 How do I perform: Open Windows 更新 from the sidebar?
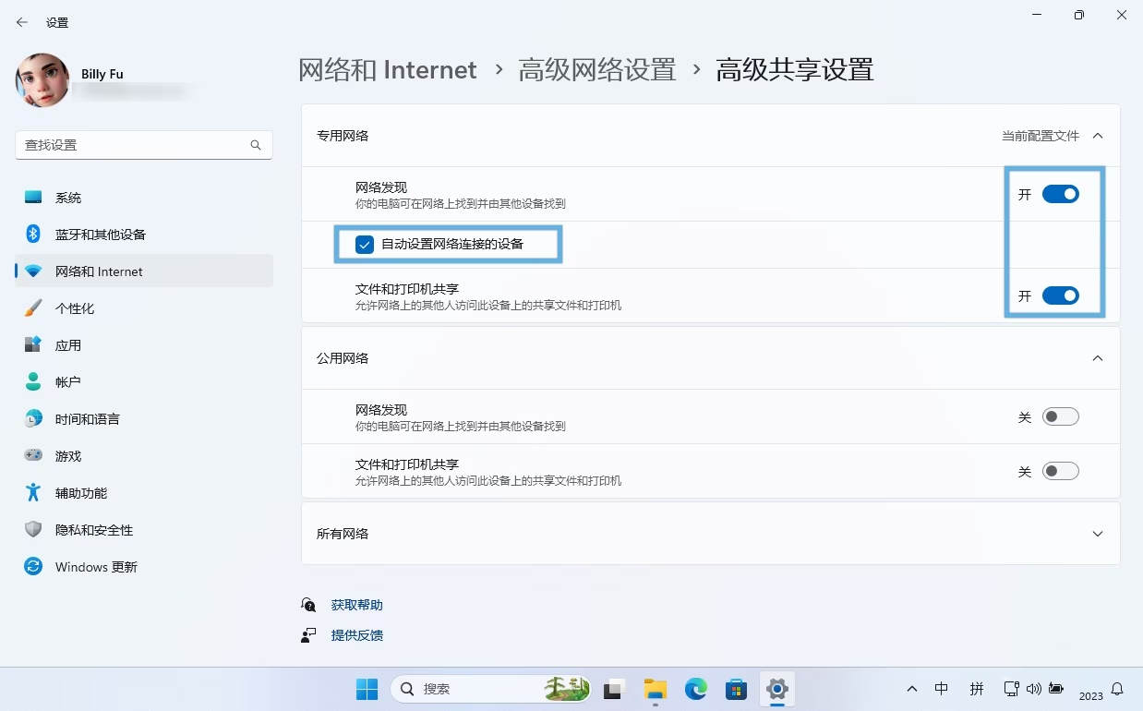96,567
